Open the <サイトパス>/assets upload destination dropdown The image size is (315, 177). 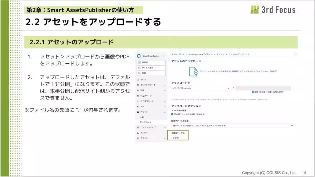pyautogui.click(x=201, y=88)
